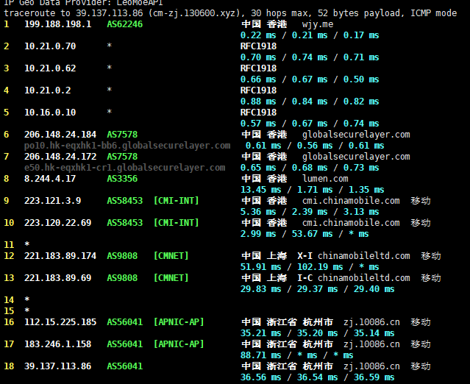Select RFC1918 label on hop 2
Image resolution: width=470 pixels, height=384 pixels.
[258, 46]
